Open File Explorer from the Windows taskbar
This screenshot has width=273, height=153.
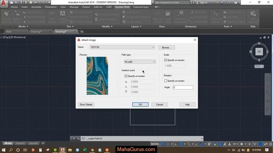pyautogui.click(x=70, y=150)
